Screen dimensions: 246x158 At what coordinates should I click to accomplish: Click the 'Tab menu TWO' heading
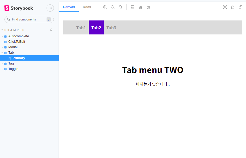click(x=153, y=70)
